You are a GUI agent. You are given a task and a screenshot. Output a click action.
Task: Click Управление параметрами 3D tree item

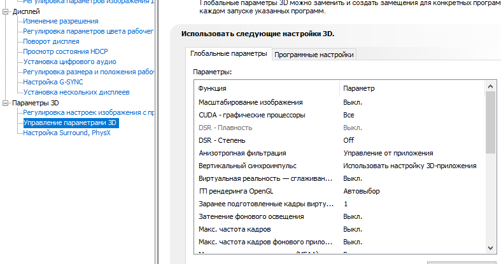click(71, 122)
